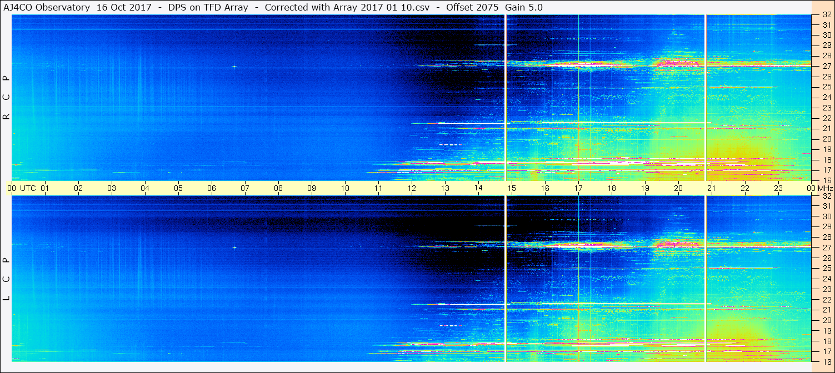Pick the 05 hour mark on the time axis
The image size is (835, 373).
coord(178,188)
